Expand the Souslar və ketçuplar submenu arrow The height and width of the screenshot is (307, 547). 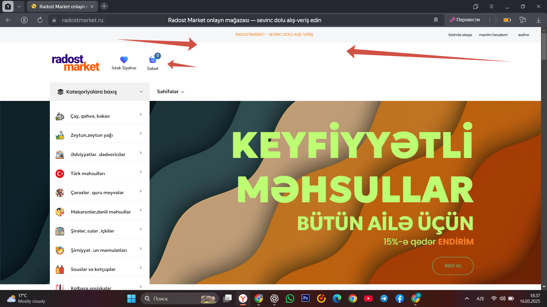(141, 267)
